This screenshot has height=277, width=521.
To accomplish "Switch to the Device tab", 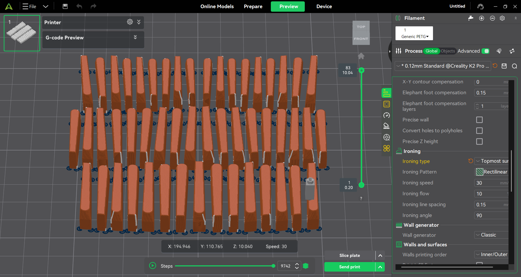I will (x=324, y=6).
